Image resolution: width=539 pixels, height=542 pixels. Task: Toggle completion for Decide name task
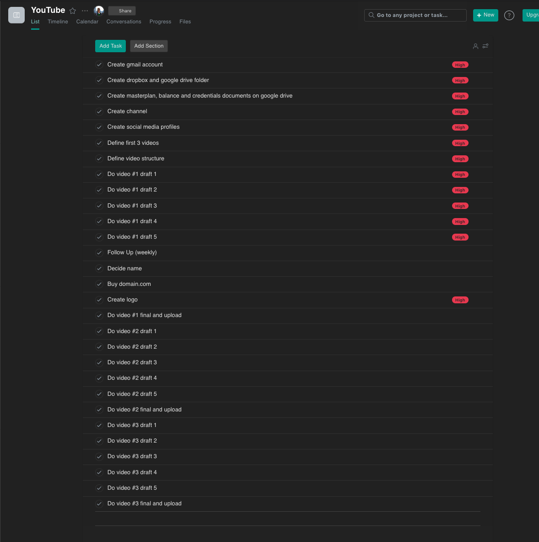pos(99,268)
